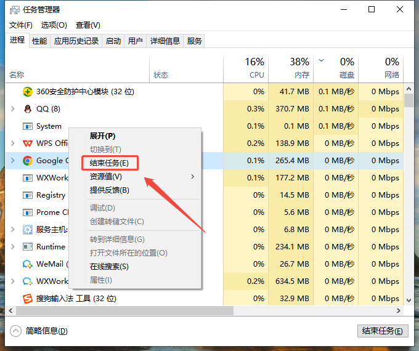The height and width of the screenshot is (351, 419).
Task: Open the 选项(O) menu
Action: pyautogui.click(x=54, y=25)
